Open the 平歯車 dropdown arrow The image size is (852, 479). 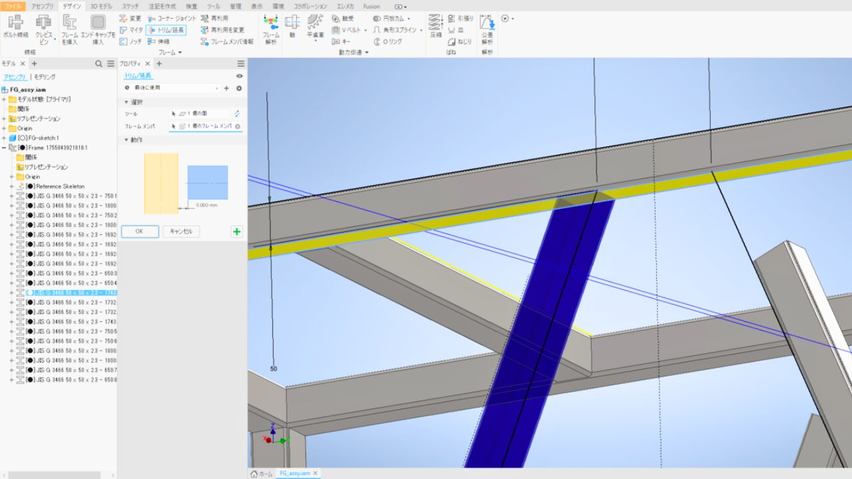click(316, 41)
